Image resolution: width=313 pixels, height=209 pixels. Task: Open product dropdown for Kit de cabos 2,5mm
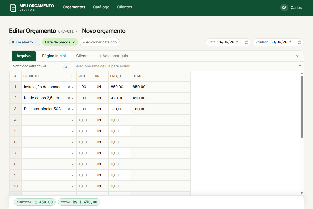click(x=72, y=98)
